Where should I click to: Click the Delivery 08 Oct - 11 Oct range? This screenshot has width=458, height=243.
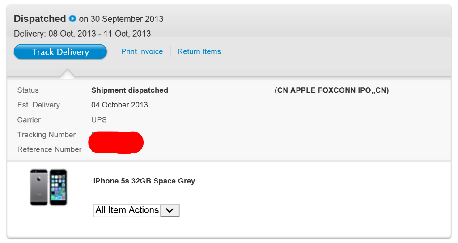pos(82,34)
